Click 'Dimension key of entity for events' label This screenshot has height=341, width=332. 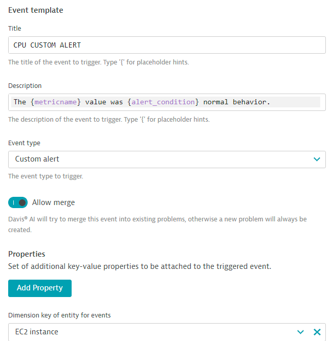coord(59,315)
